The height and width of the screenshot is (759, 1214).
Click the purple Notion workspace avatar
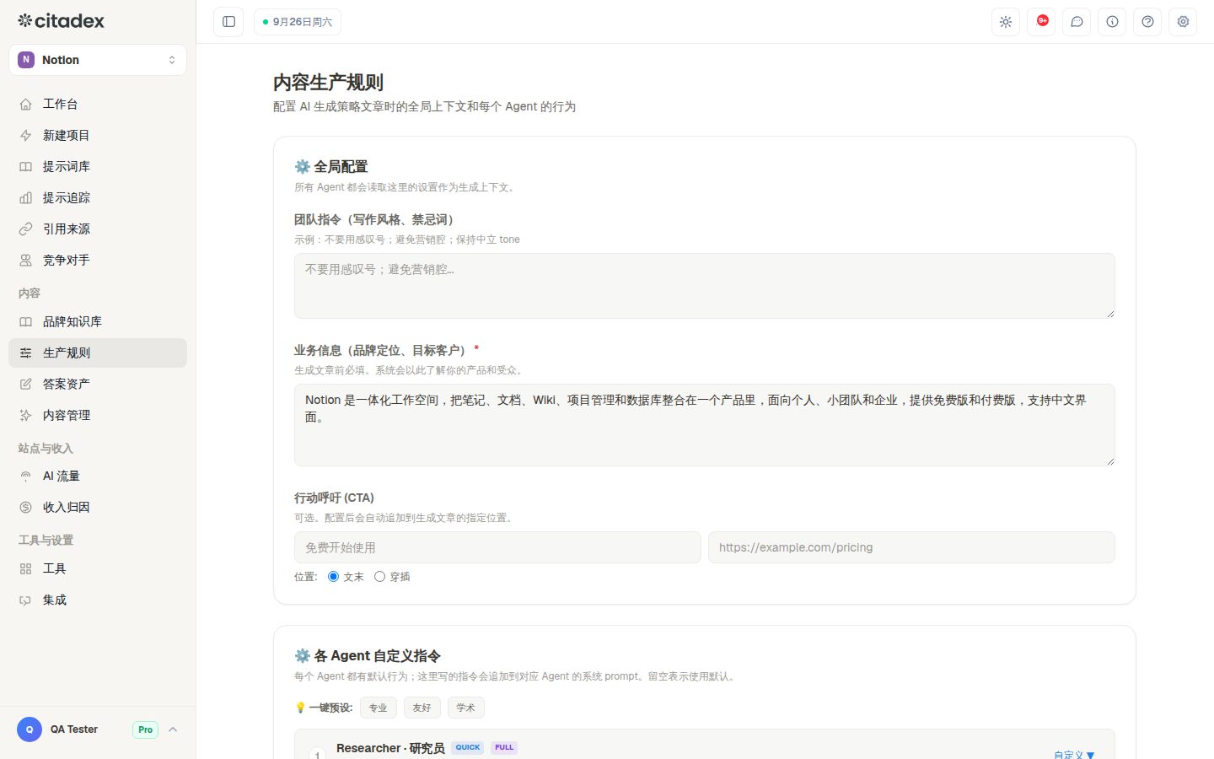coord(26,60)
